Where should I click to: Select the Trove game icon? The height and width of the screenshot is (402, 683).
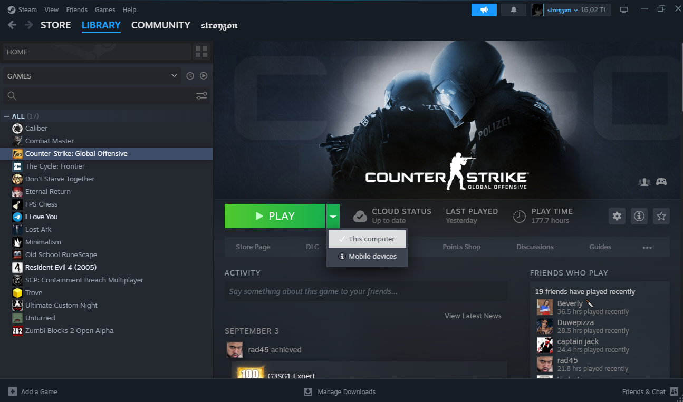click(x=17, y=292)
